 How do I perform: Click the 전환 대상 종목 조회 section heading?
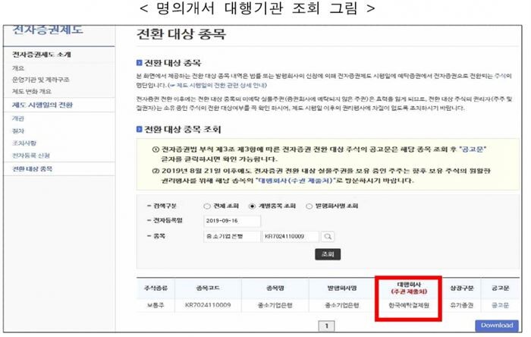(x=183, y=129)
